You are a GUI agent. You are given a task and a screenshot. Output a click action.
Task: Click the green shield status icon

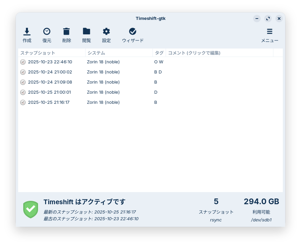(31, 209)
